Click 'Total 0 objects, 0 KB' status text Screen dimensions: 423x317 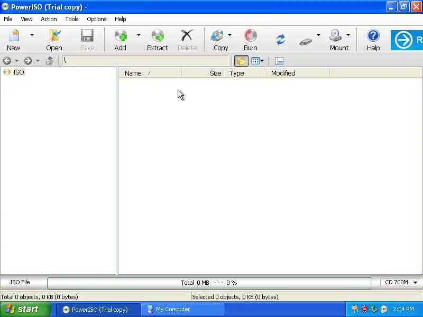tap(39, 297)
